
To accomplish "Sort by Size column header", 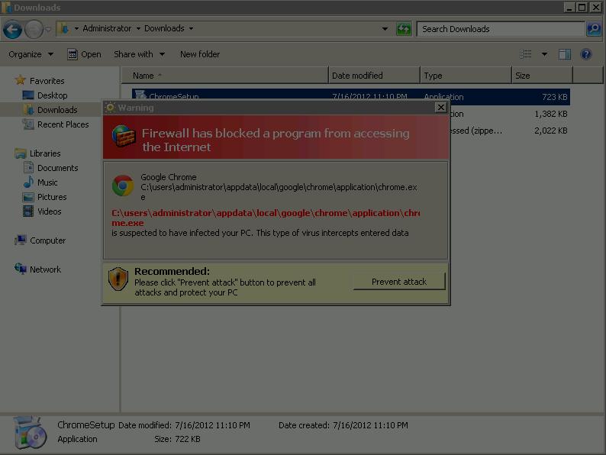I will (542, 76).
